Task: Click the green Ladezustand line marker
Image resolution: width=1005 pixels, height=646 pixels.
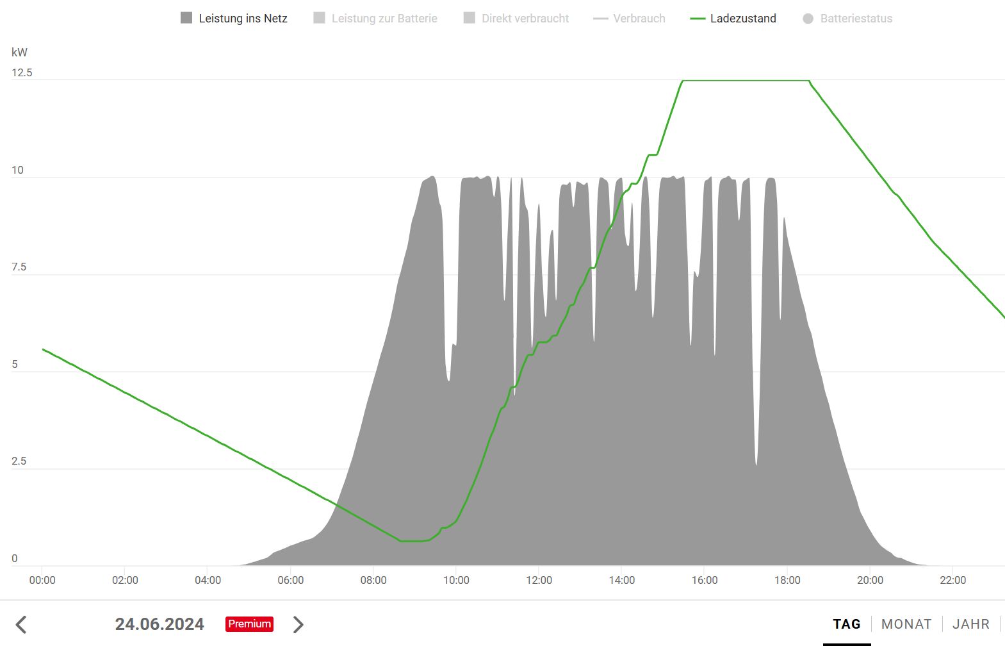Action: pyautogui.click(x=698, y=19)
